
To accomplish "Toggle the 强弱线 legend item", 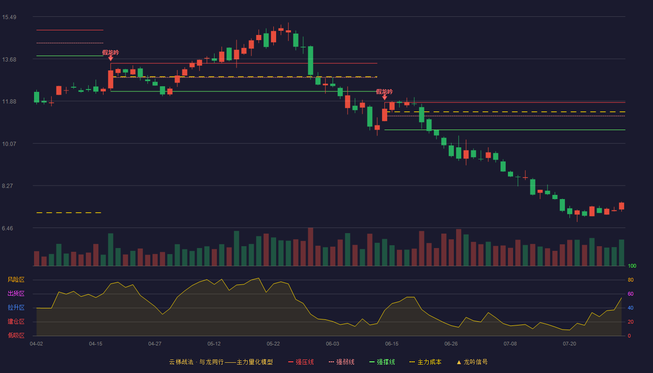I will [x=341, y=362].
